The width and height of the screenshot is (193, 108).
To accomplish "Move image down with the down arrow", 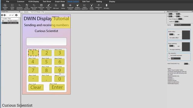I will 13,15.
